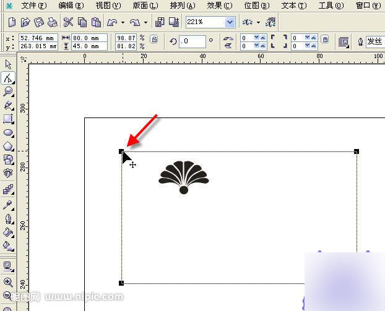Viewport: 385px width, 311px height.
Task: Open the Undo history dropdown arrow
Action: point(123,22)
